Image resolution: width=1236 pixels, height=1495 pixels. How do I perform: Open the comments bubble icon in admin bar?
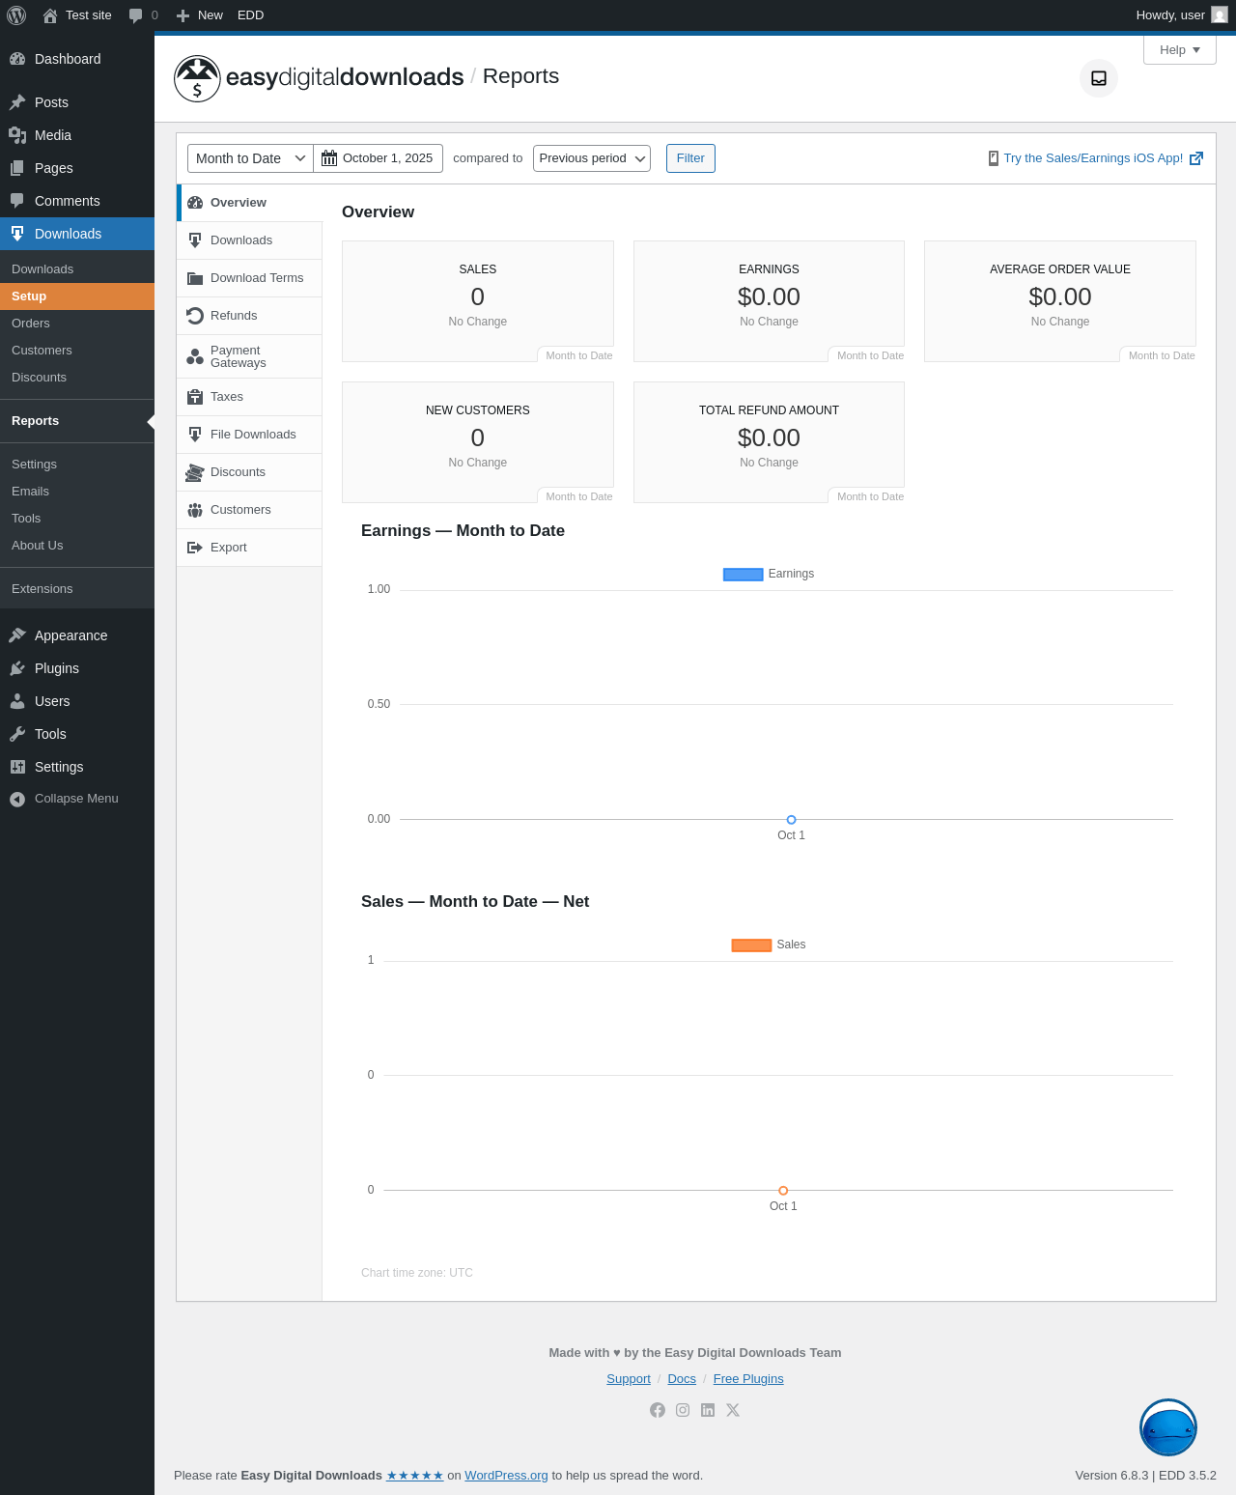pos(135,15)
